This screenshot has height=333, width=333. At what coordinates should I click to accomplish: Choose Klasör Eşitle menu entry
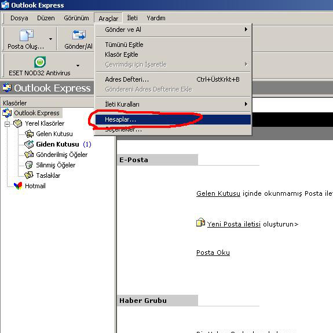pyautogui.click(x=173, y=54)
